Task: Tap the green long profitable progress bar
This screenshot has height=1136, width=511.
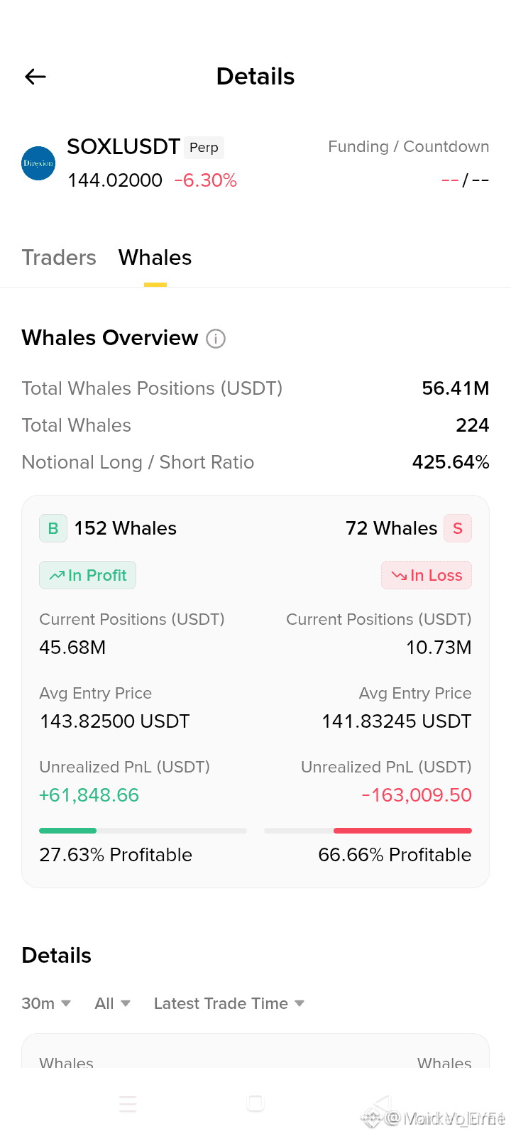Action: point(143,831)
